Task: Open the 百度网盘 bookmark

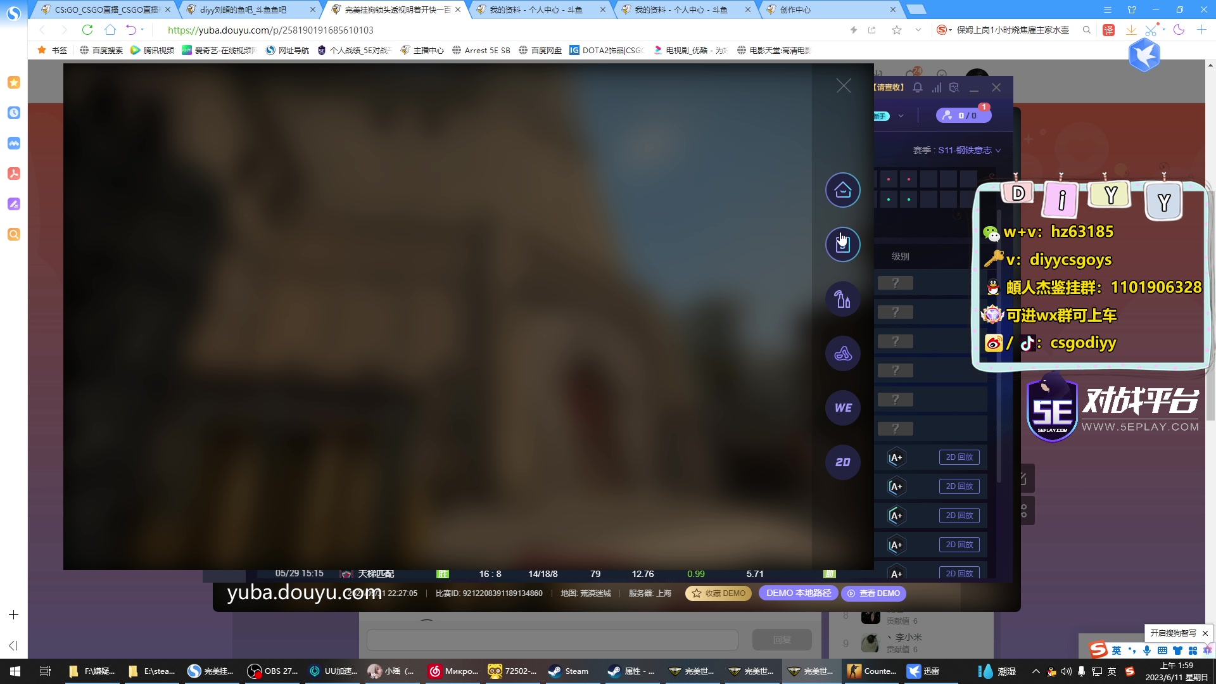Action: click(540, 50)
